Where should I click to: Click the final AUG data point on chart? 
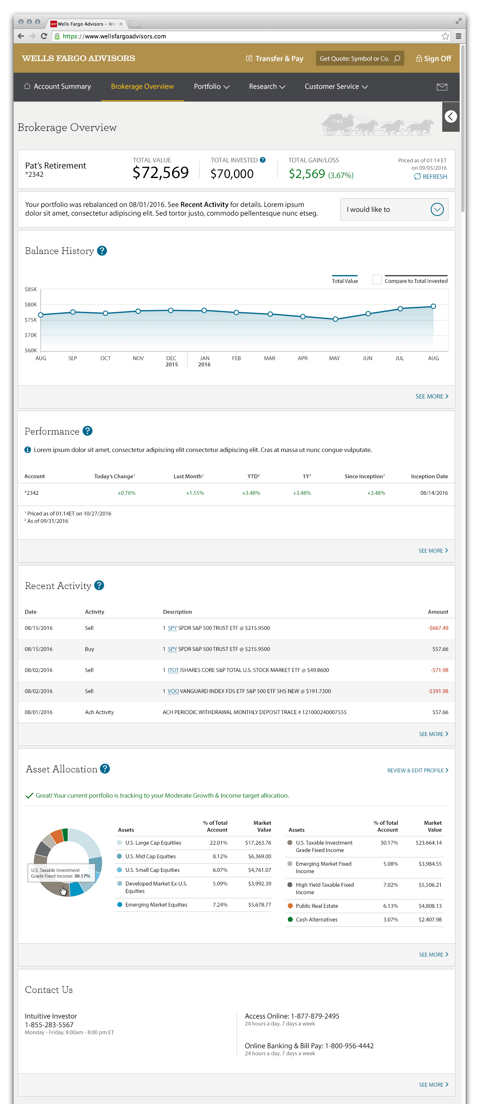434,306
